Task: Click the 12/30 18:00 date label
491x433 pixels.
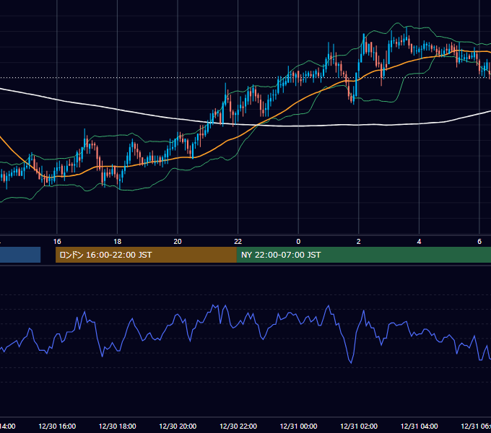Action: 118,426
